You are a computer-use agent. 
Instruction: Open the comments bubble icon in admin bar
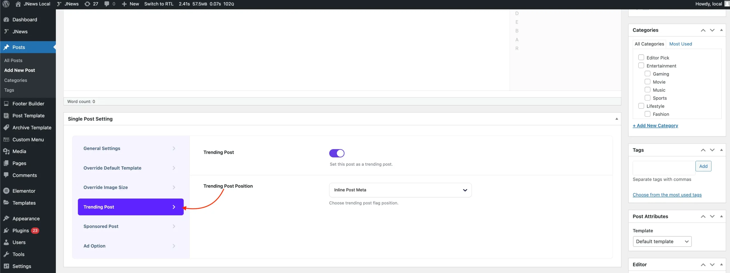(107, 4)
